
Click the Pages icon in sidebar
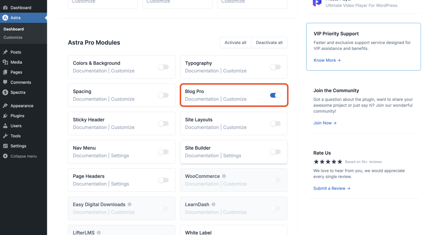pyautogui.click(x=5, y=72)
